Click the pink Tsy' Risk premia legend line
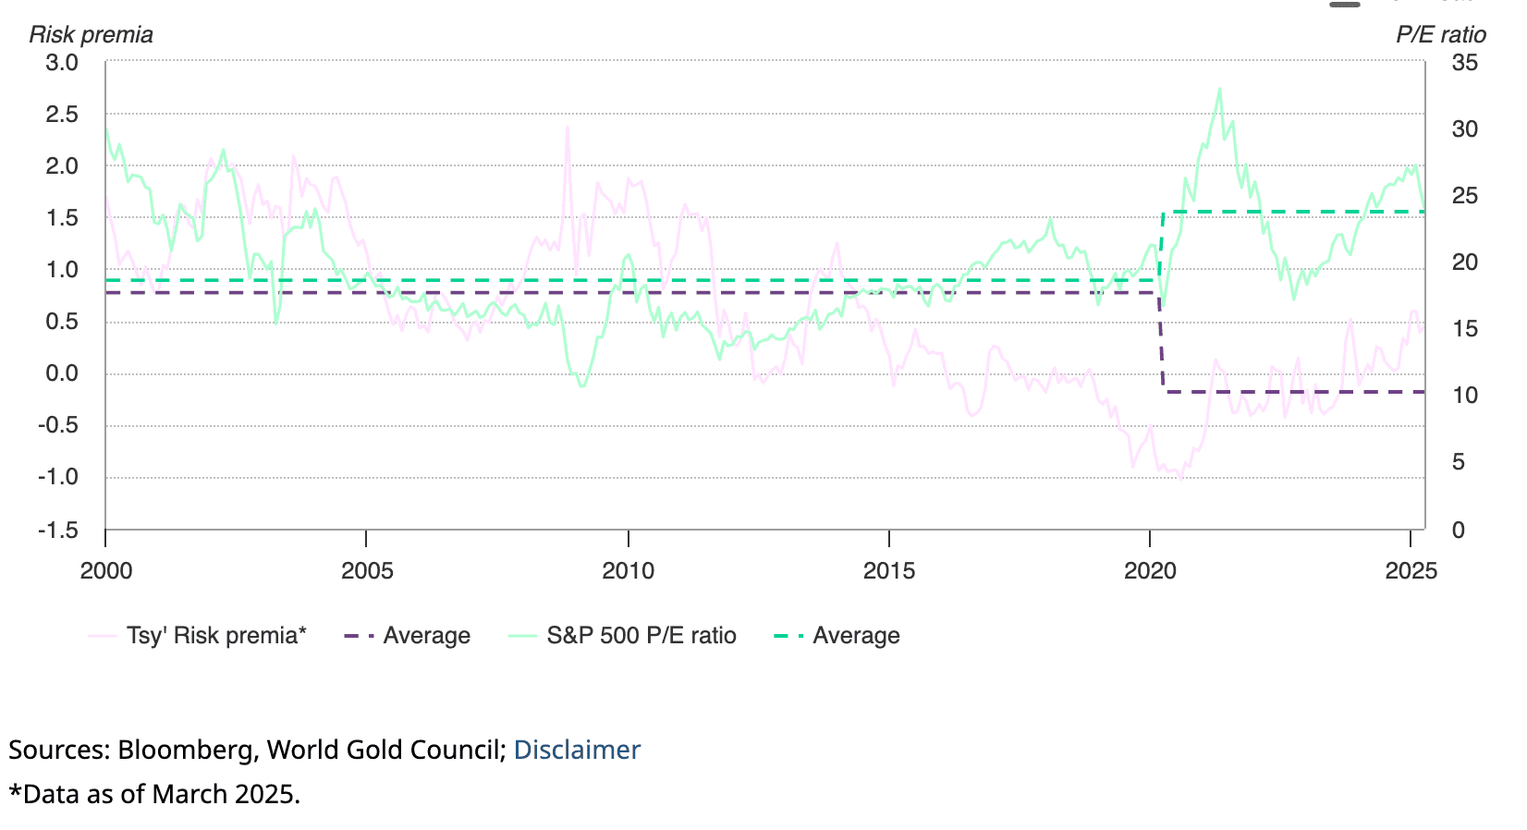The height and width of the screenshot is (830, 1527). [103, 636]
